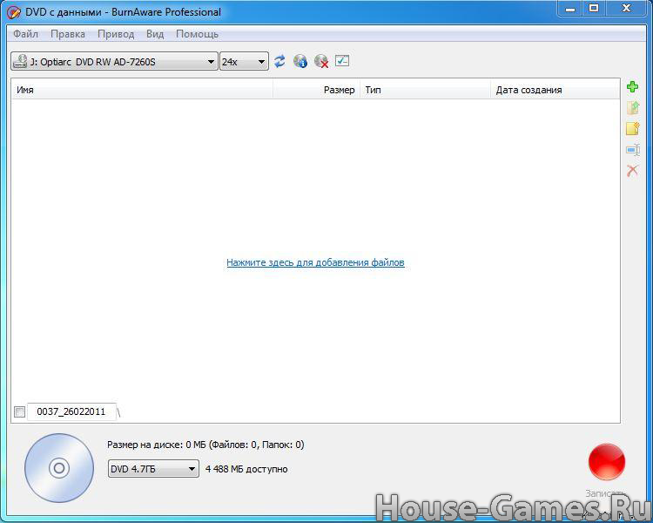Sort by the Размер column header
653x523 pixels.
(317, 90)
